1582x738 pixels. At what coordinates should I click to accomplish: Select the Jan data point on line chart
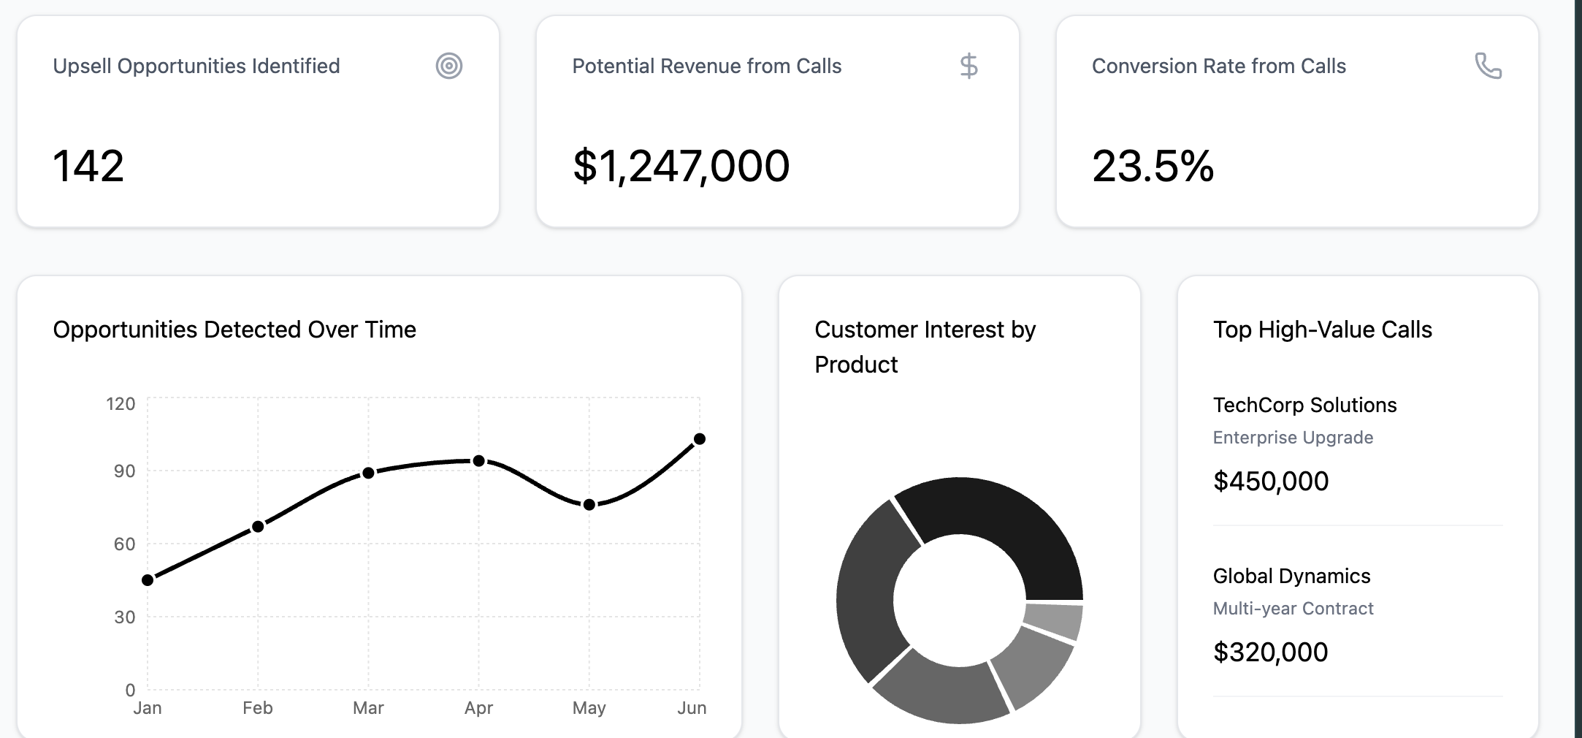click(x=148, y=580)
